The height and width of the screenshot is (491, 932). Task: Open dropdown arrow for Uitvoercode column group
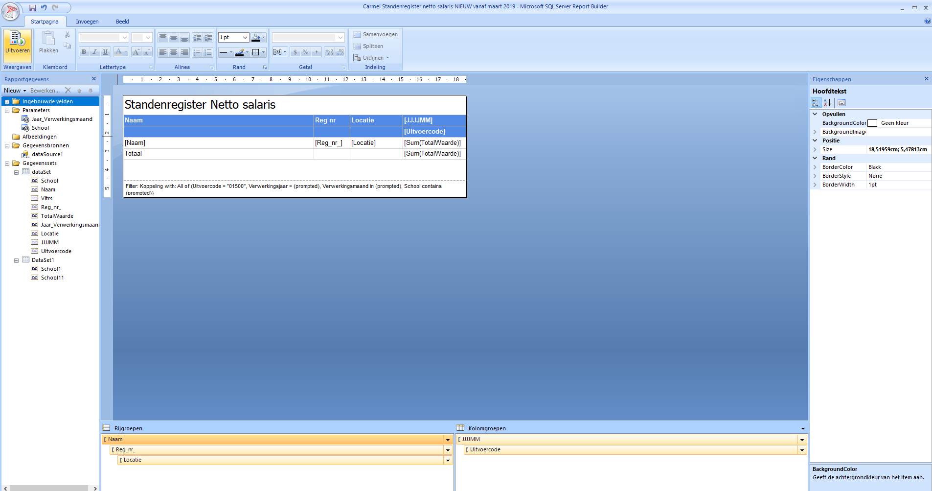802,450
